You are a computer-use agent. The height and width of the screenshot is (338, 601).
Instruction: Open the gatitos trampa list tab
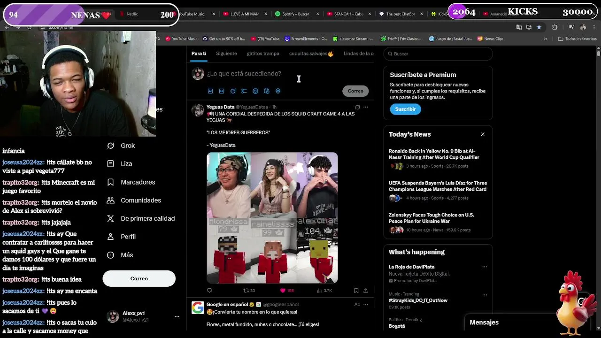tap(263, 54)
